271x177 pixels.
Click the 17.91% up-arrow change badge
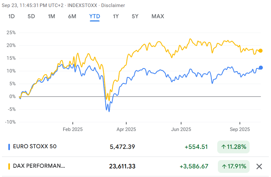point(233,166)
